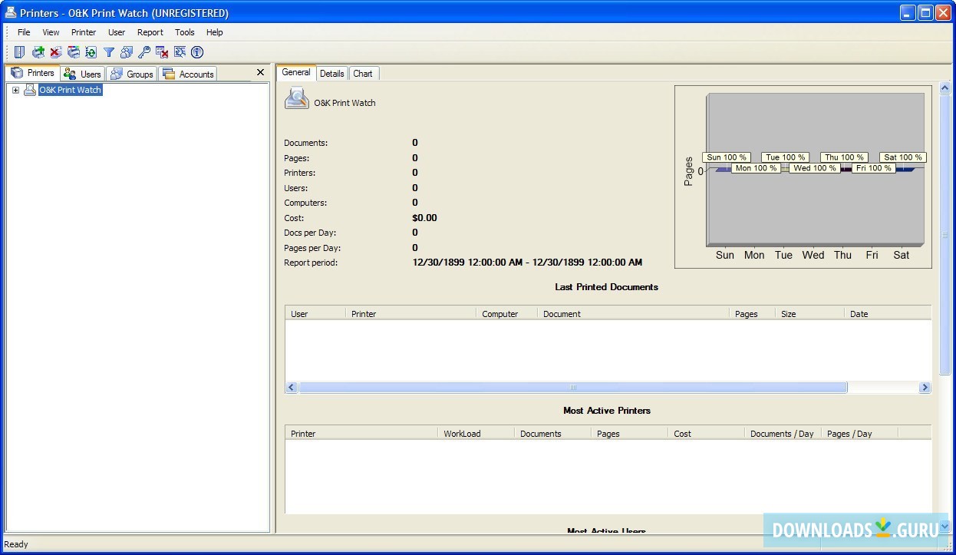Click right arrow of horizontal scrollbar

coord(925,388)
